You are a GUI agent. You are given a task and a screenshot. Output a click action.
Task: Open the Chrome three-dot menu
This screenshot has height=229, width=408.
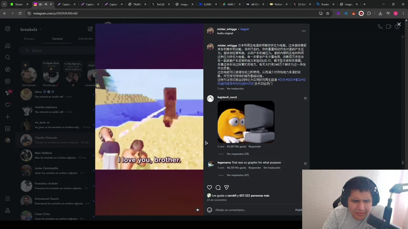403,13
